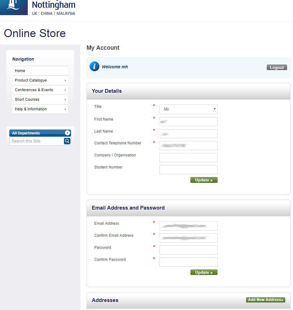Click the First Name input field
The width and height of the screenshot is (293, 310).
[x=188, y=121]
